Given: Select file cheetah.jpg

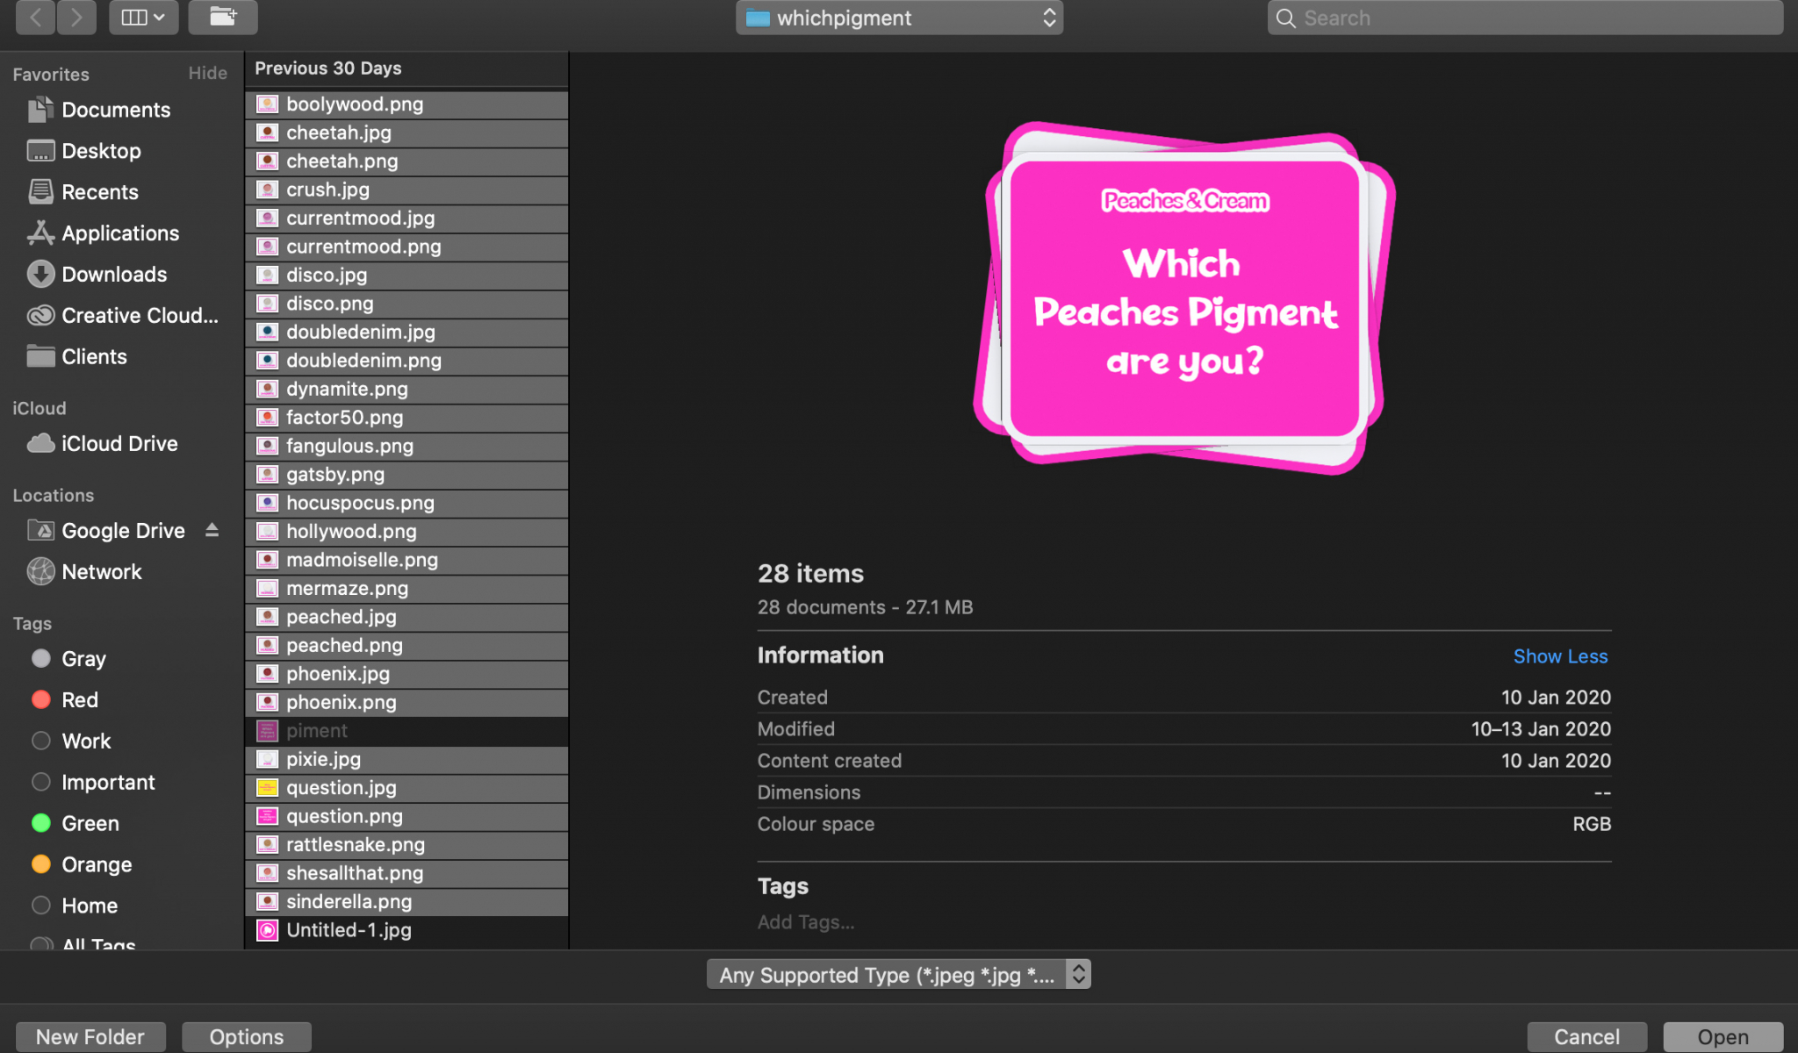Looking at the screenshot, I should (406, 133).
